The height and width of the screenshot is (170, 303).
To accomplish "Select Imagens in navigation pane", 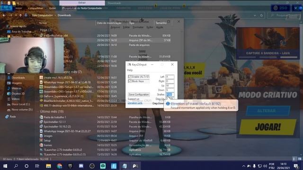I will [17, 83].
